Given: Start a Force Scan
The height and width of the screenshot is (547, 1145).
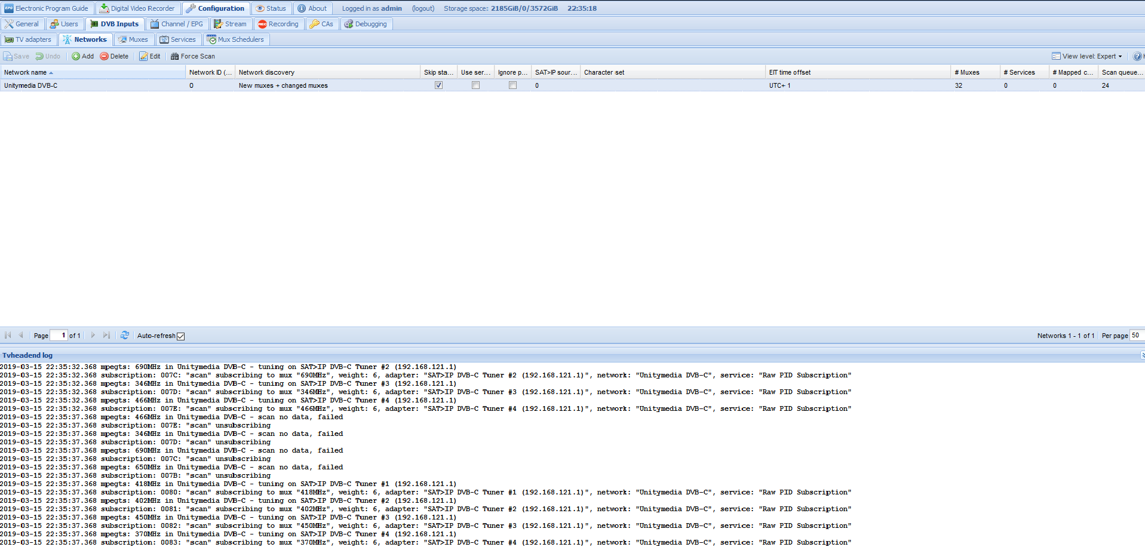Looking at the screenshot, I should (193, 56).
